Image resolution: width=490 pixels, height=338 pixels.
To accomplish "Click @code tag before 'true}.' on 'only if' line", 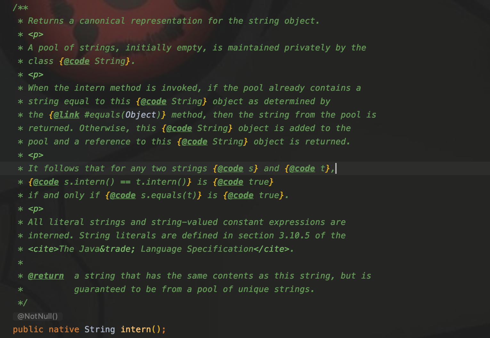I will coord(241,195).
